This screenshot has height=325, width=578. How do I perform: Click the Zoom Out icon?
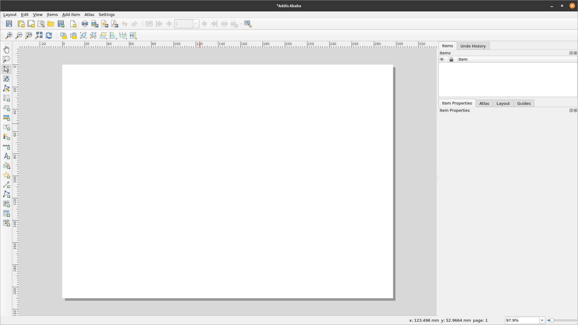point(19,35)
